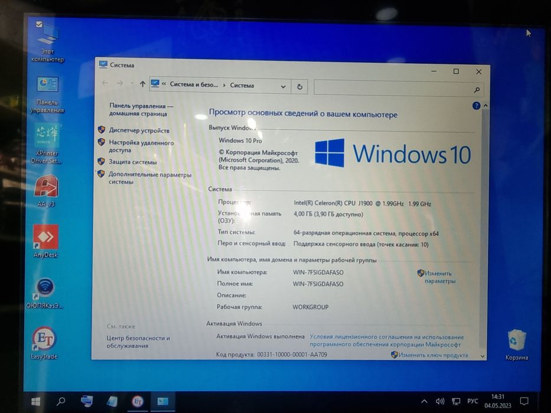Select the Система window taskbar button

coord(162,401)
